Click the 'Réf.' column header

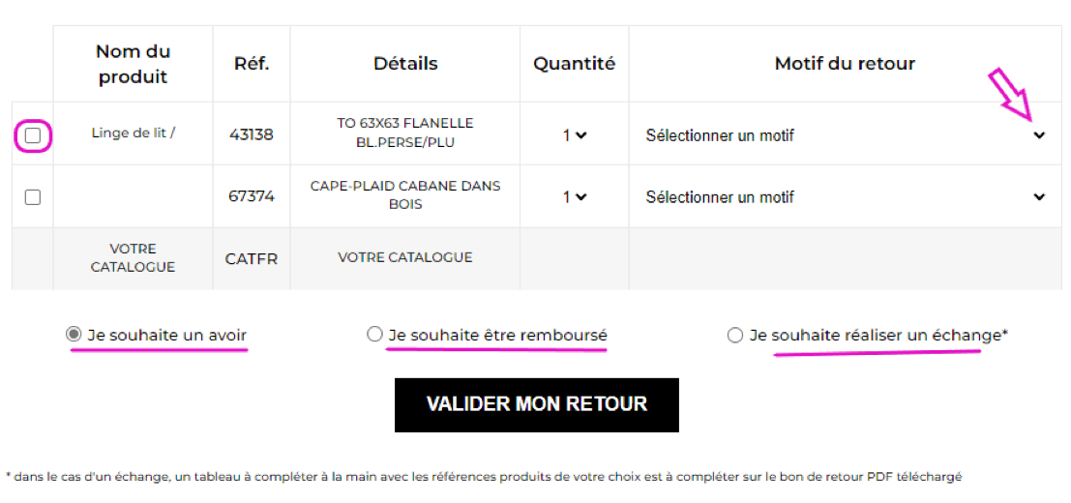[252, 64]
